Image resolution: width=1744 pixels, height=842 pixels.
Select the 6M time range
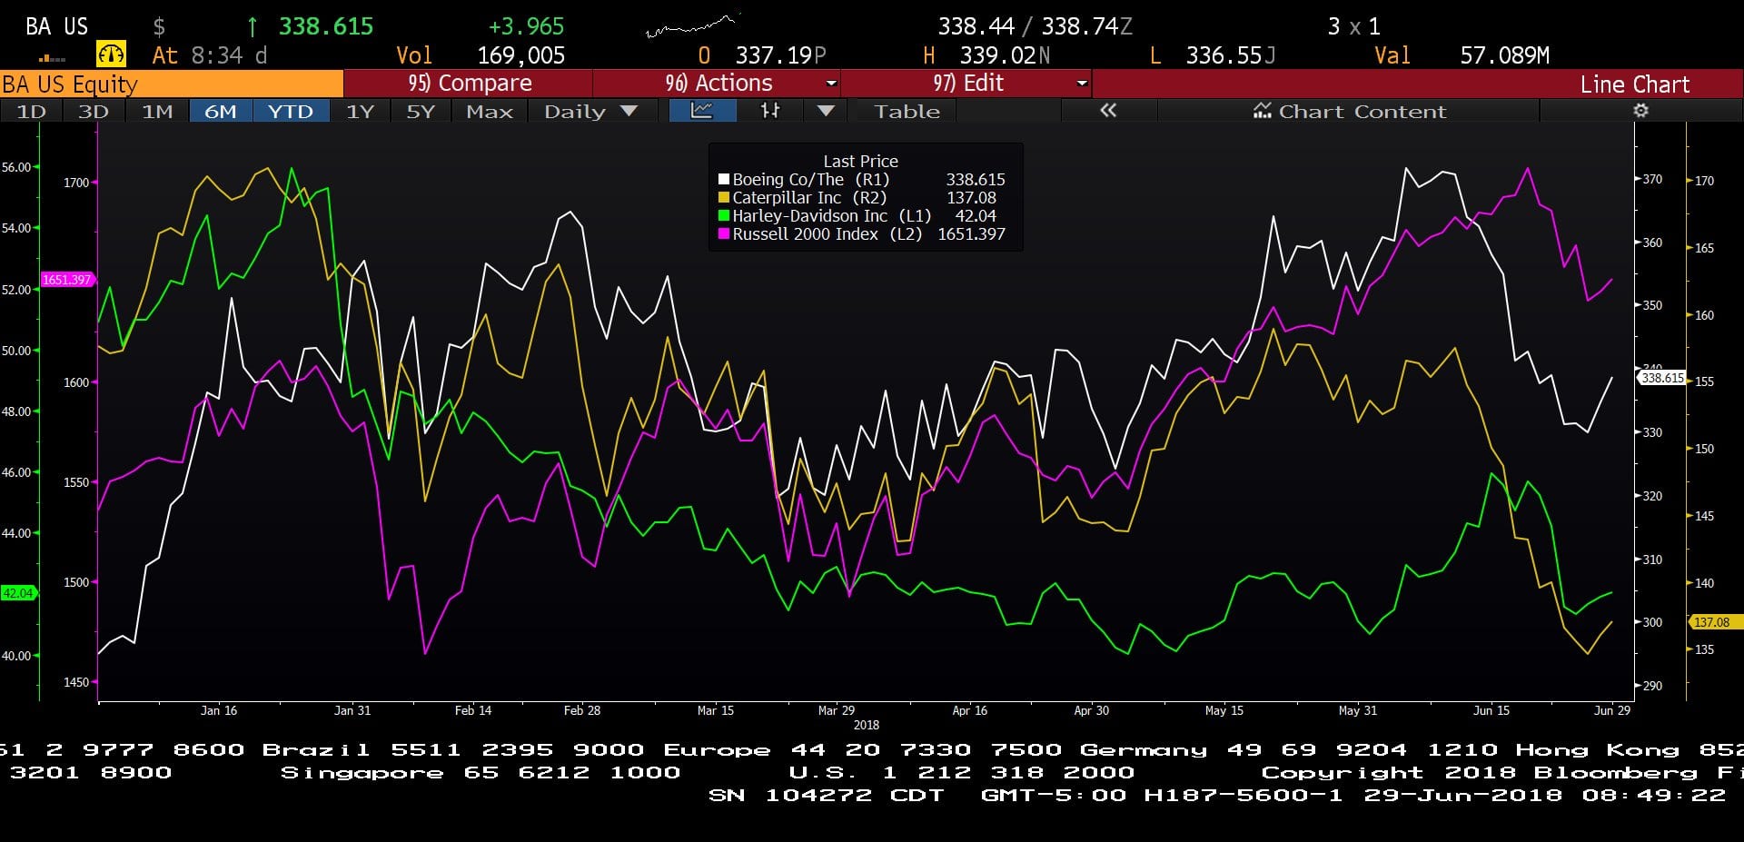(221, 111)
